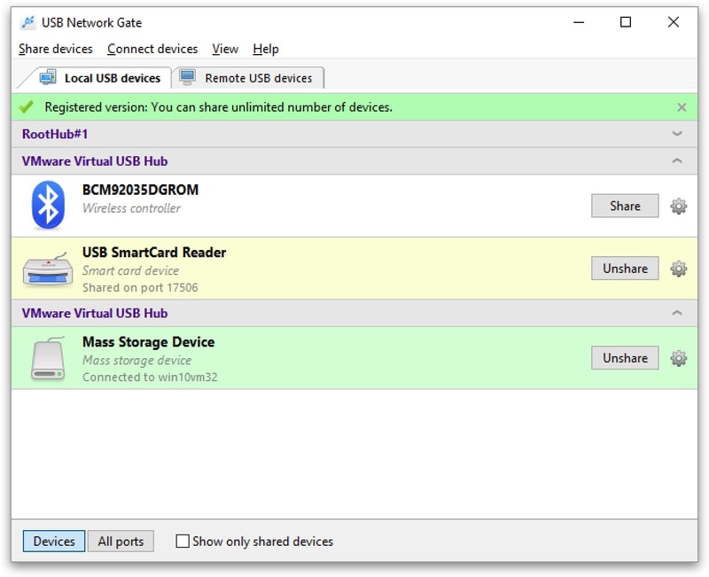Open settings gear for Mass Storage Device
The width and height of the screenshot is (709, 577).
(678, 358)
